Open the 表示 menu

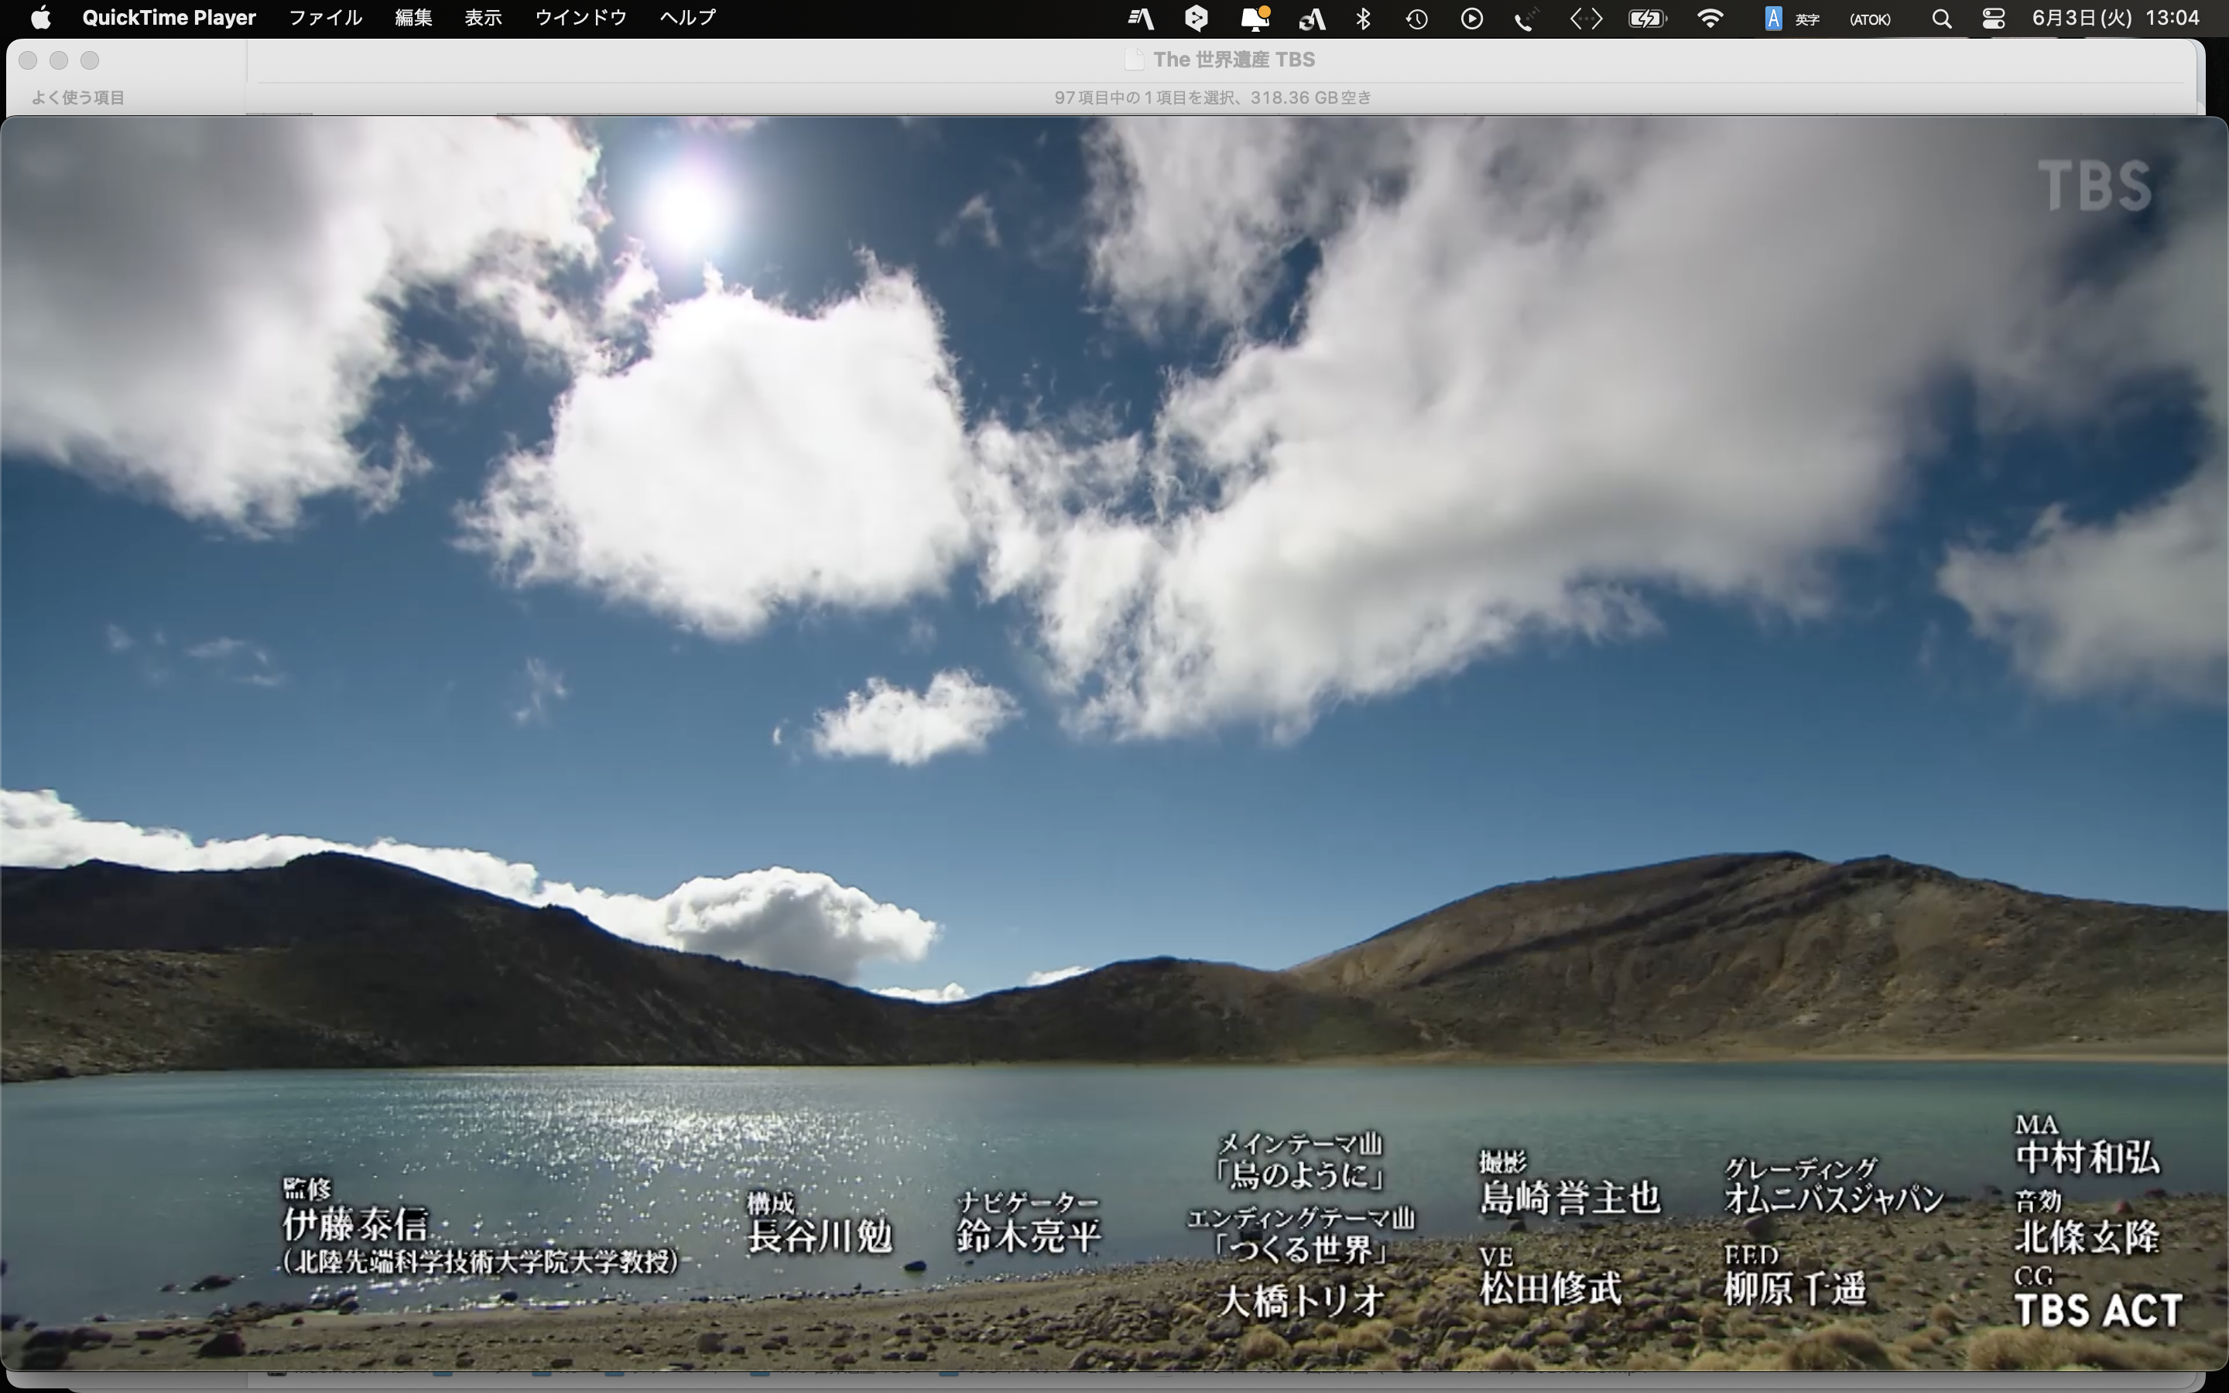[483, 18]
